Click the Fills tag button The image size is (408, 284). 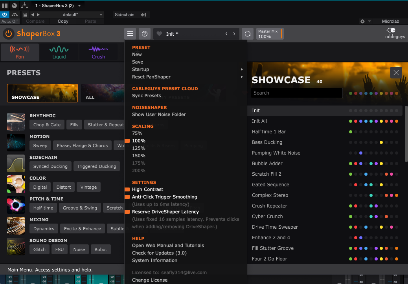74,125
